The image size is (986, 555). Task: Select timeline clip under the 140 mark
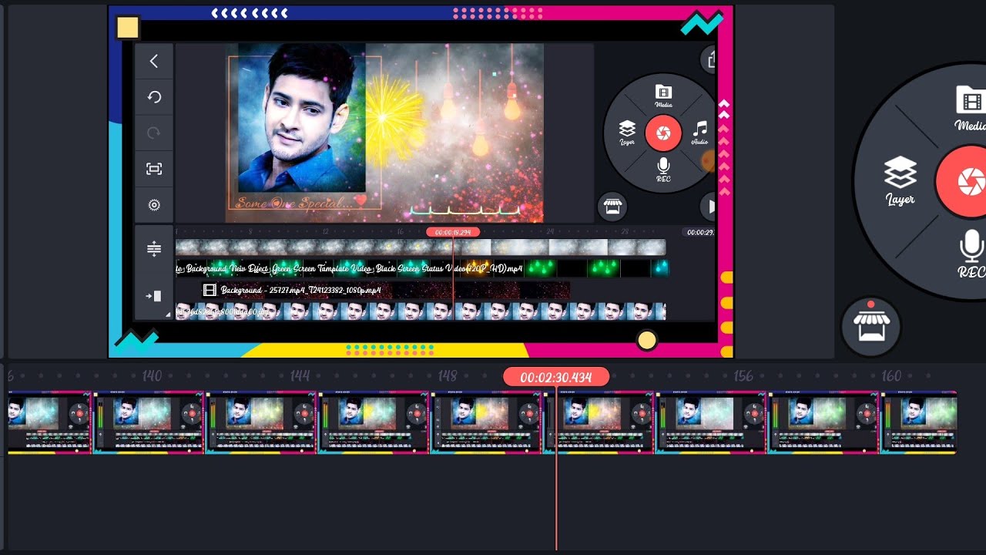coord(149,422)
